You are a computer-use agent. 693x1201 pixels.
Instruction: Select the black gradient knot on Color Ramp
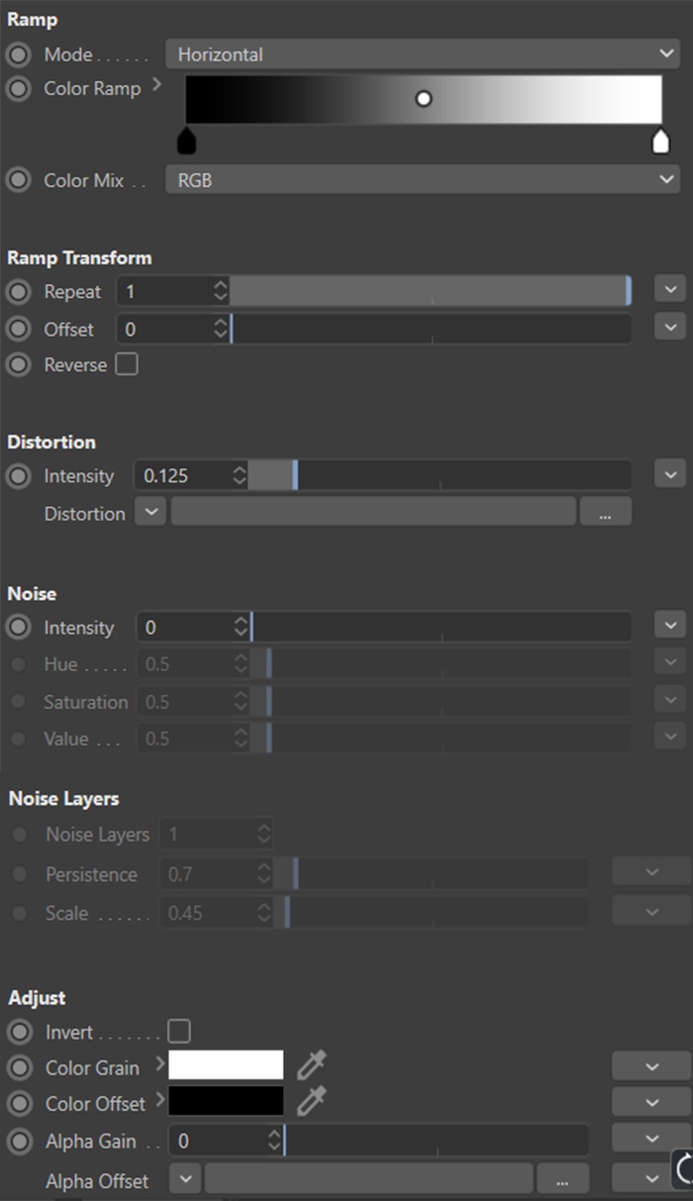click(x=186, y=143)
